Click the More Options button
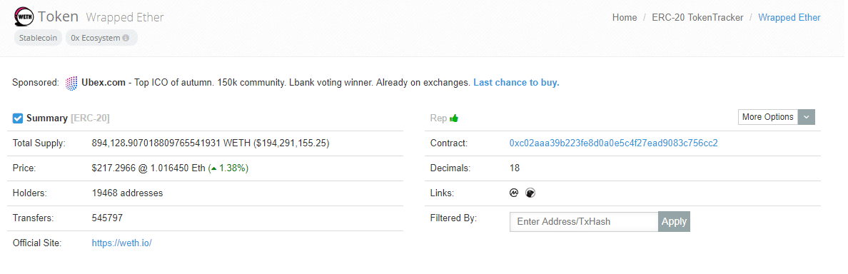 tap(768, 117)
